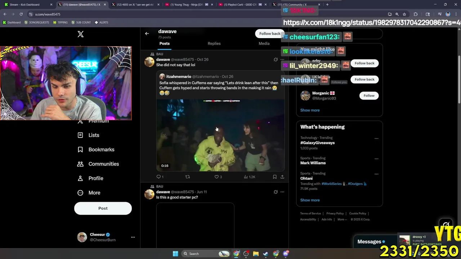This screenshot has width=461, height=259.
Task: Click the Profile person icon in the sidebar
Action: click(x=80, y=178)
